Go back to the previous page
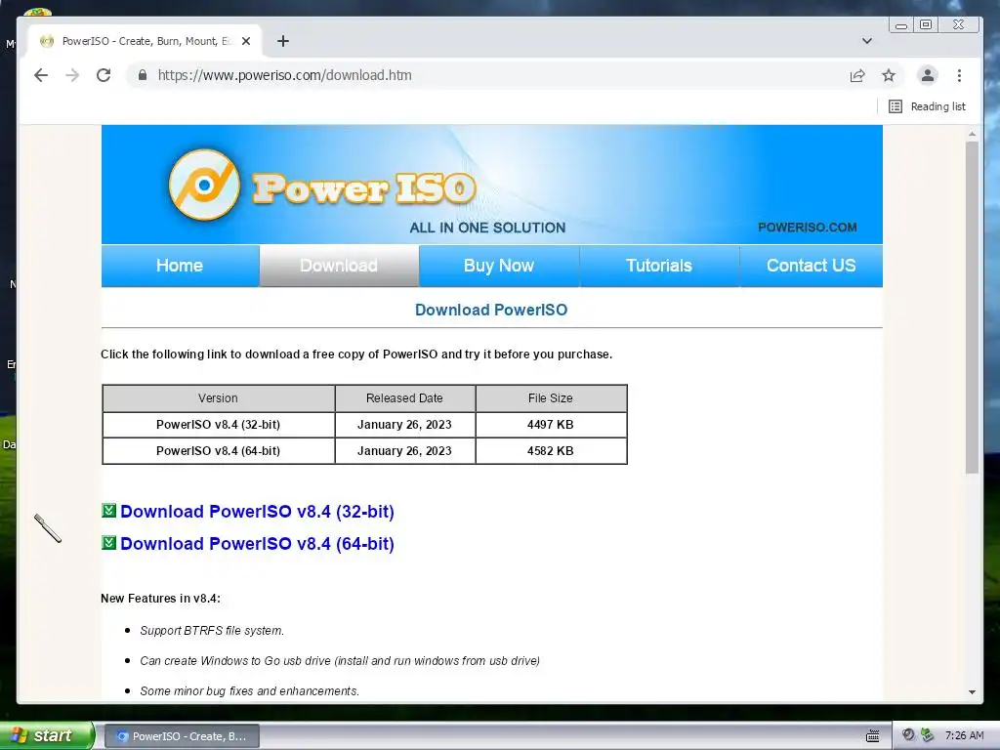 (x=41, y=75)
